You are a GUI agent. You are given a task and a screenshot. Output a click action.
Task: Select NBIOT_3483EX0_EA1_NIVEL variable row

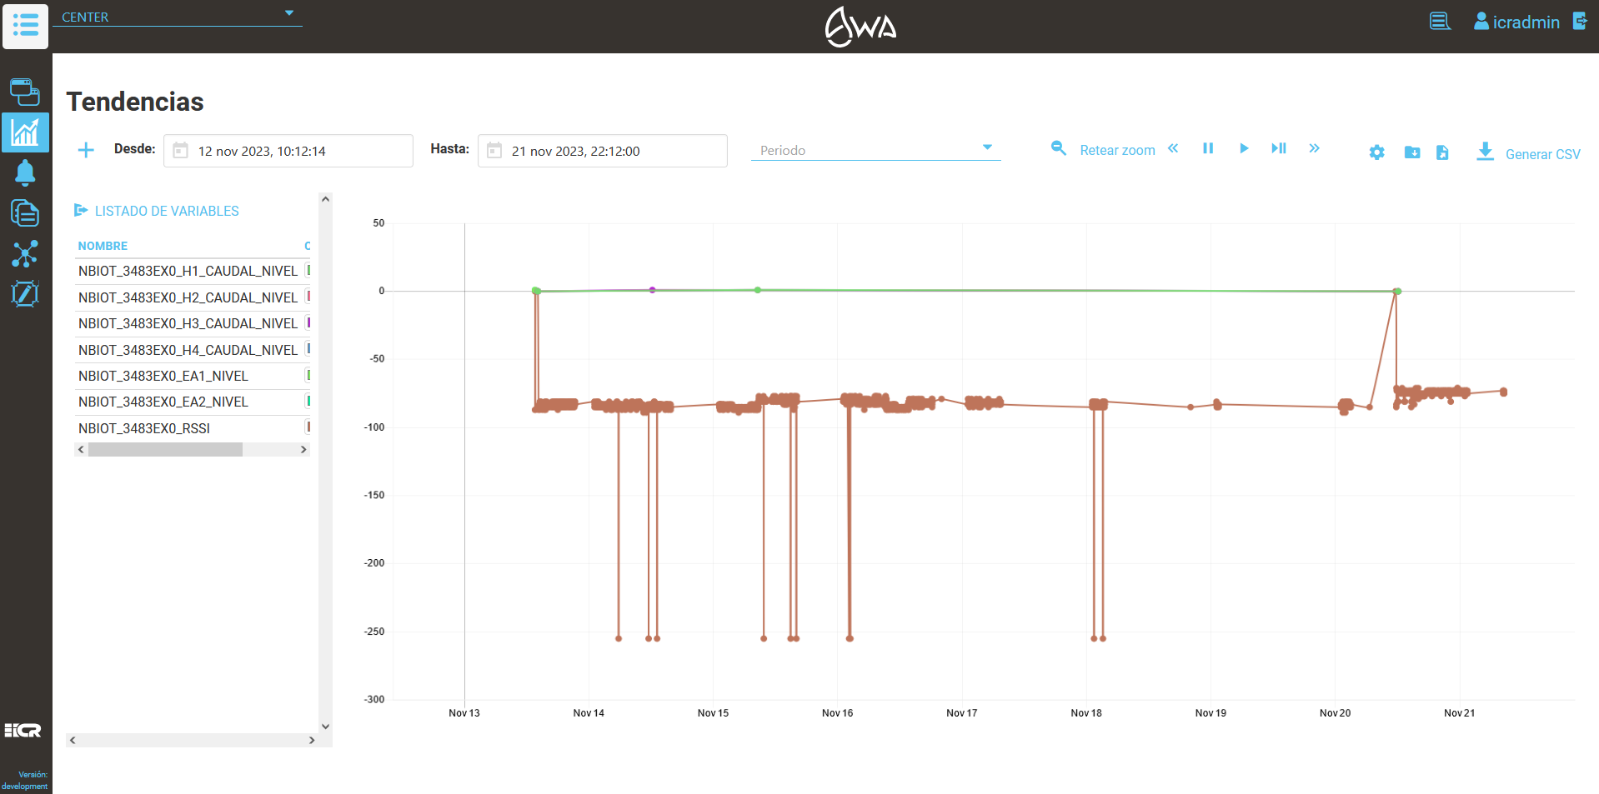tap(163, 376)
